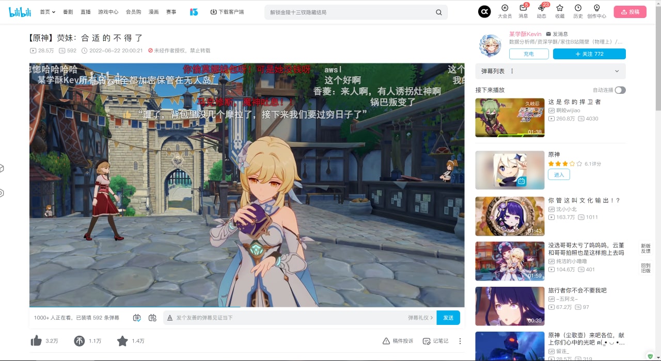Click the blue 关注 follow button

589,54
